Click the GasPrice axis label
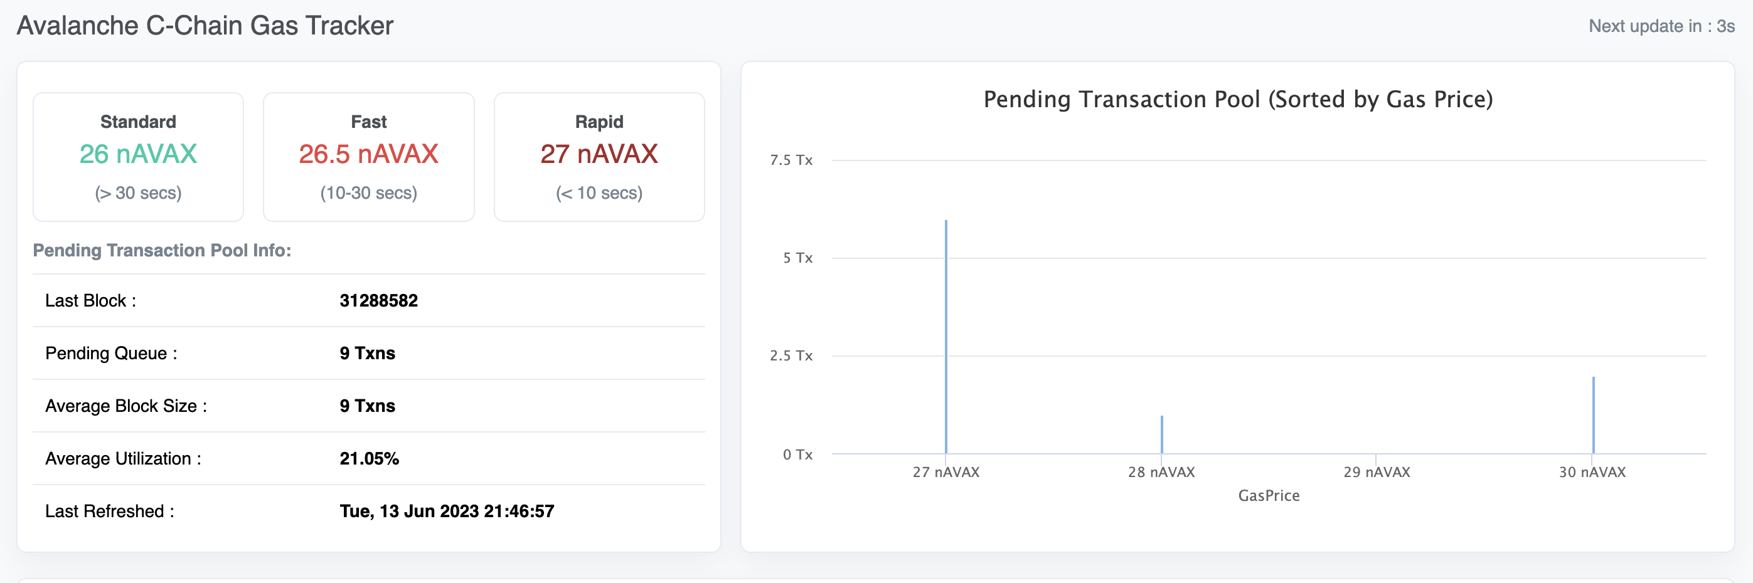Screen dimensions: 1753x583 coord(1270,495)
